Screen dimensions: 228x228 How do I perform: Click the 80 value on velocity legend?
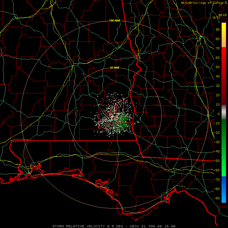[x=218, y=39]
